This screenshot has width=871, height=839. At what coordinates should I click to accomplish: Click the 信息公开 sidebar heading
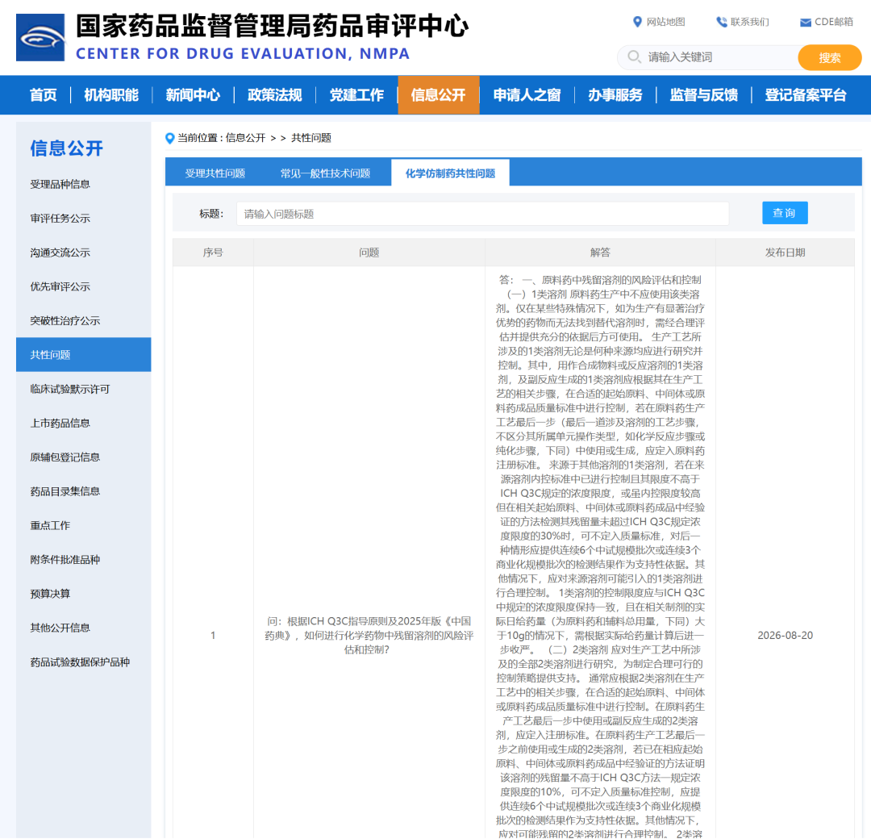(x=67, y=148)
